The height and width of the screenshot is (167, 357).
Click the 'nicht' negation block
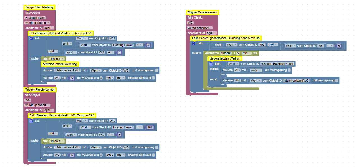tap(218, 45)
